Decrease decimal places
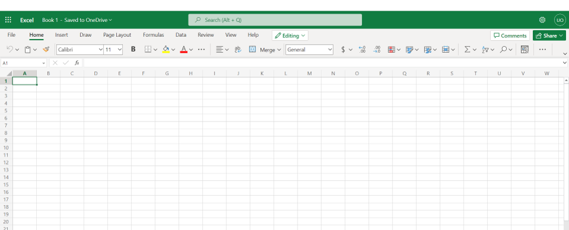The width and height of the screenshot is (569, 230). tap(377, 50)
